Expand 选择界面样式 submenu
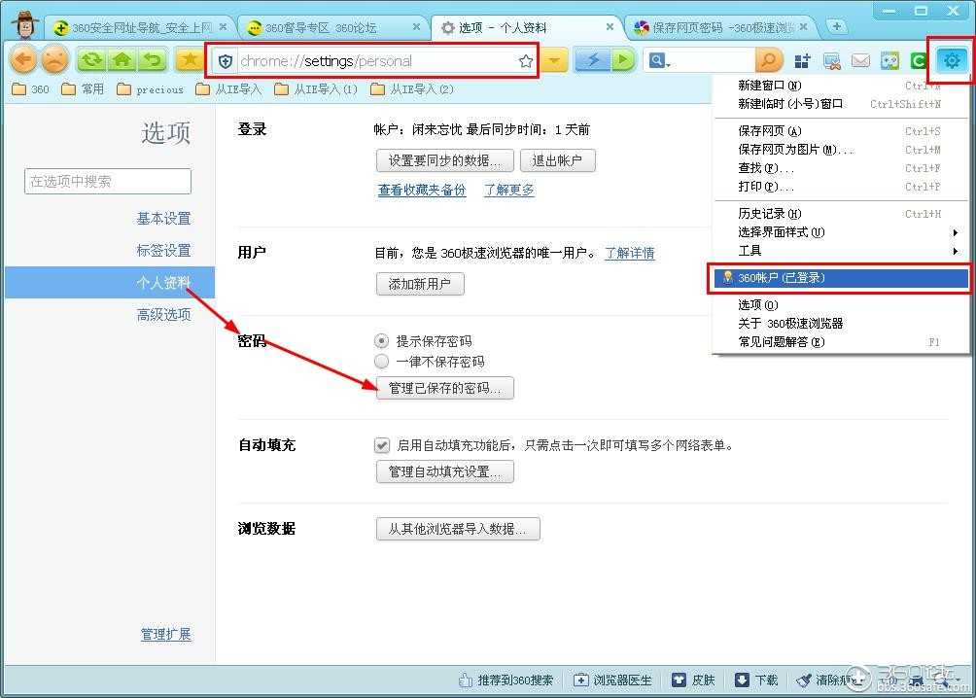976x698 pixels. [x=840, y=232]
